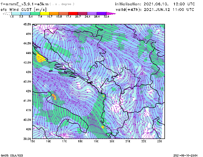Choose the crimson 20.7–24.4 legend swatch
Viewport: 203px width, 157px height.
coord(82,13)
